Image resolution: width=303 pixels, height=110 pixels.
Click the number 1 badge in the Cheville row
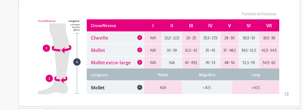pyautogui.click(x=140, y=38)
